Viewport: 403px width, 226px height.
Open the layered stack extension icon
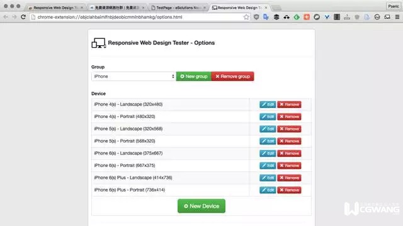click(276, 17)
